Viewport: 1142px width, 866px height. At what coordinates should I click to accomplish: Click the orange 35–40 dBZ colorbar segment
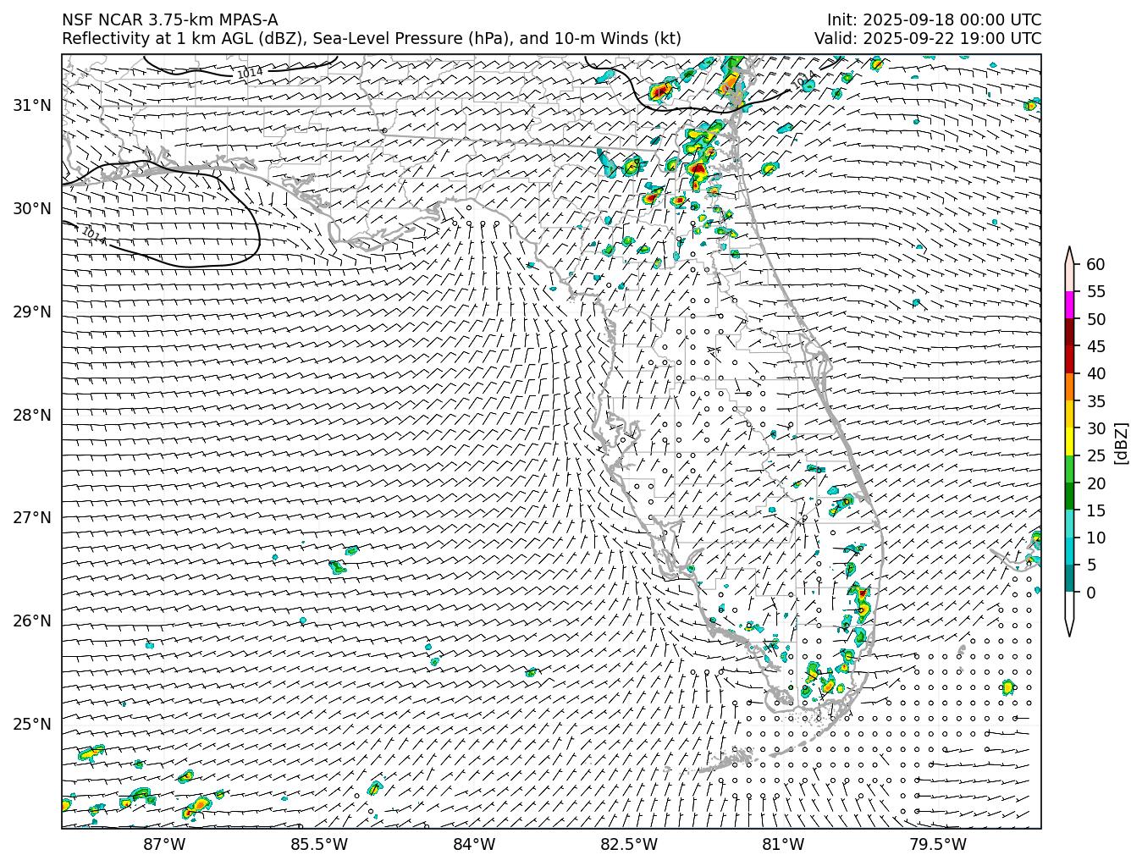point(1069,387)
